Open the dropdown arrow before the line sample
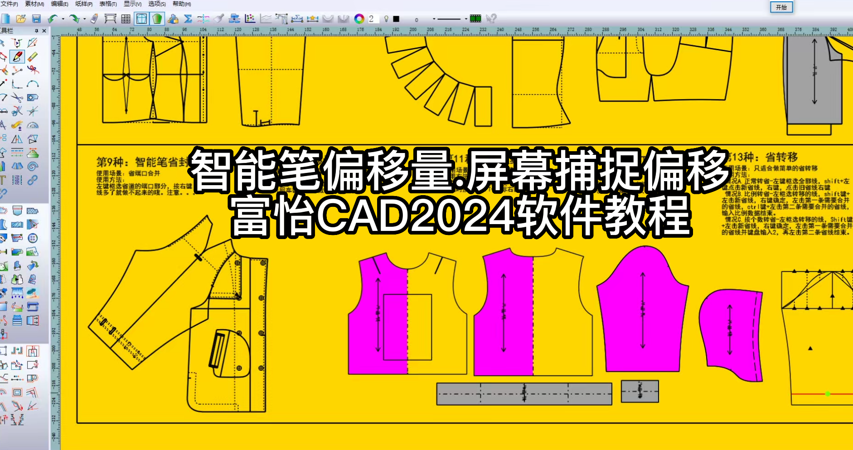The image size is (853, 450). [434, 19]
